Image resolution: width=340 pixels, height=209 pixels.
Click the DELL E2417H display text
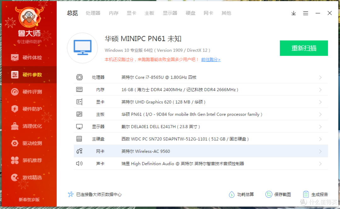pos(161,127)
